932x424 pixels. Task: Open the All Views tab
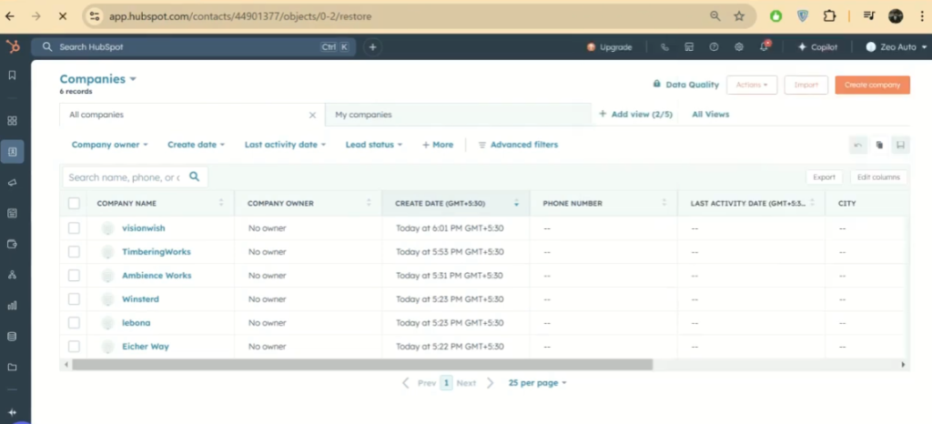click(x=710, y=115)
